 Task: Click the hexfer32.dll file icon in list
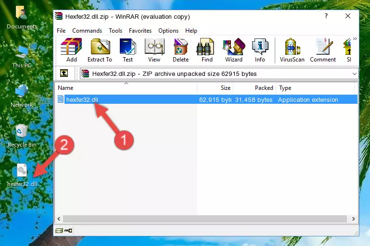[x=61, y=99]
